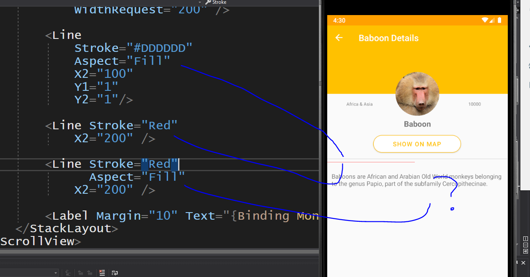Click the navigate forward icon in bottom toolbar

[x=89, y=272]
